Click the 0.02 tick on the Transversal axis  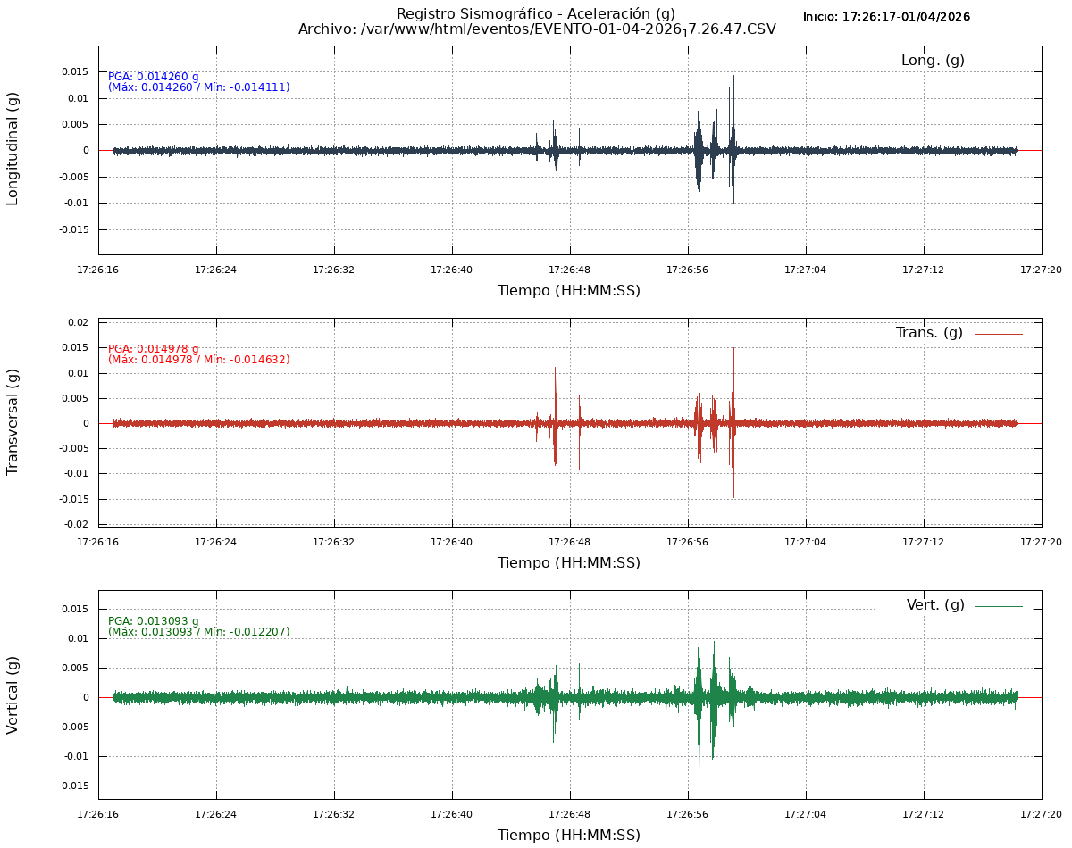79,322
